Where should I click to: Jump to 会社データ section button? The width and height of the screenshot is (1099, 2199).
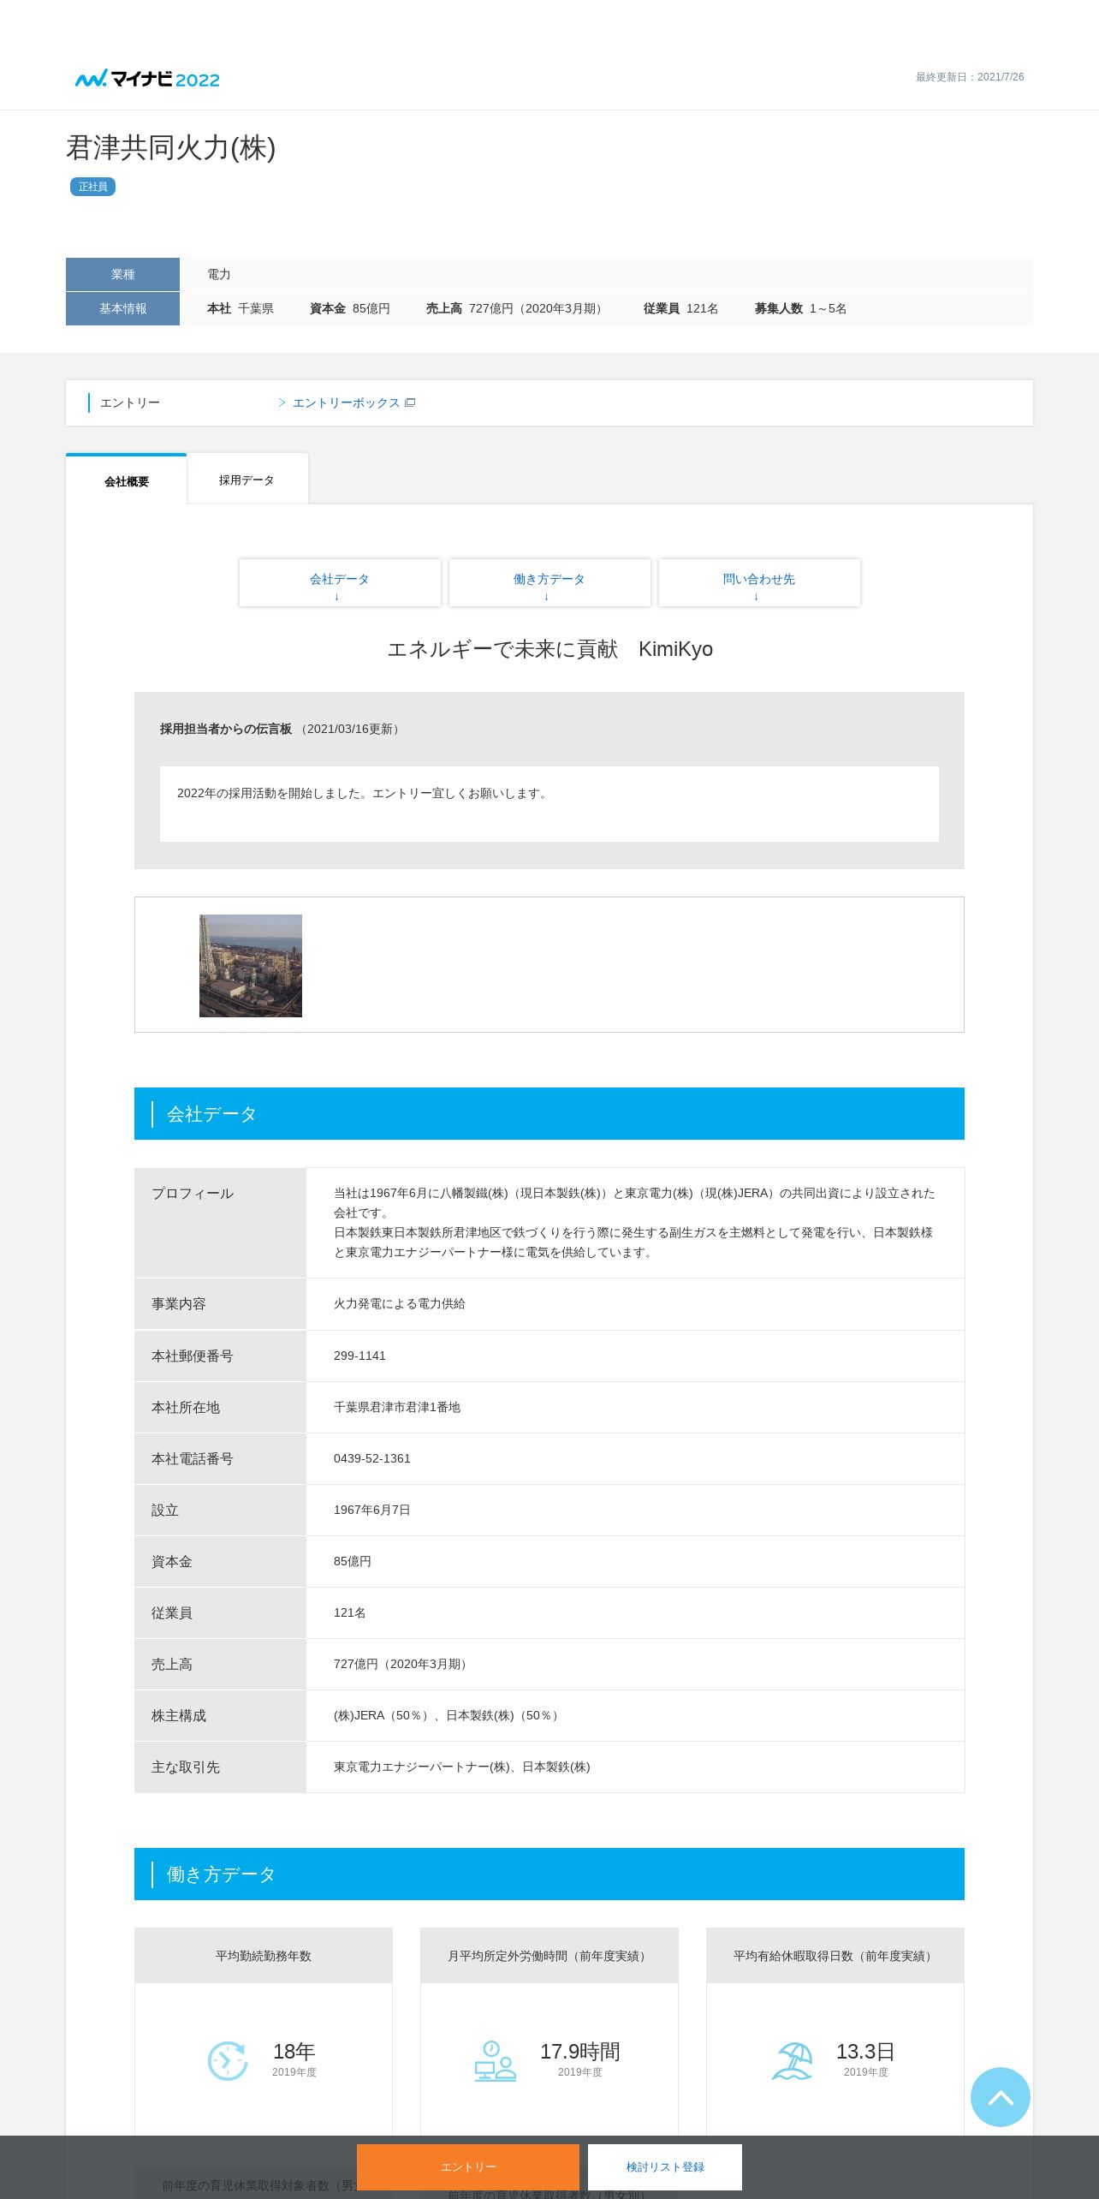340,583
